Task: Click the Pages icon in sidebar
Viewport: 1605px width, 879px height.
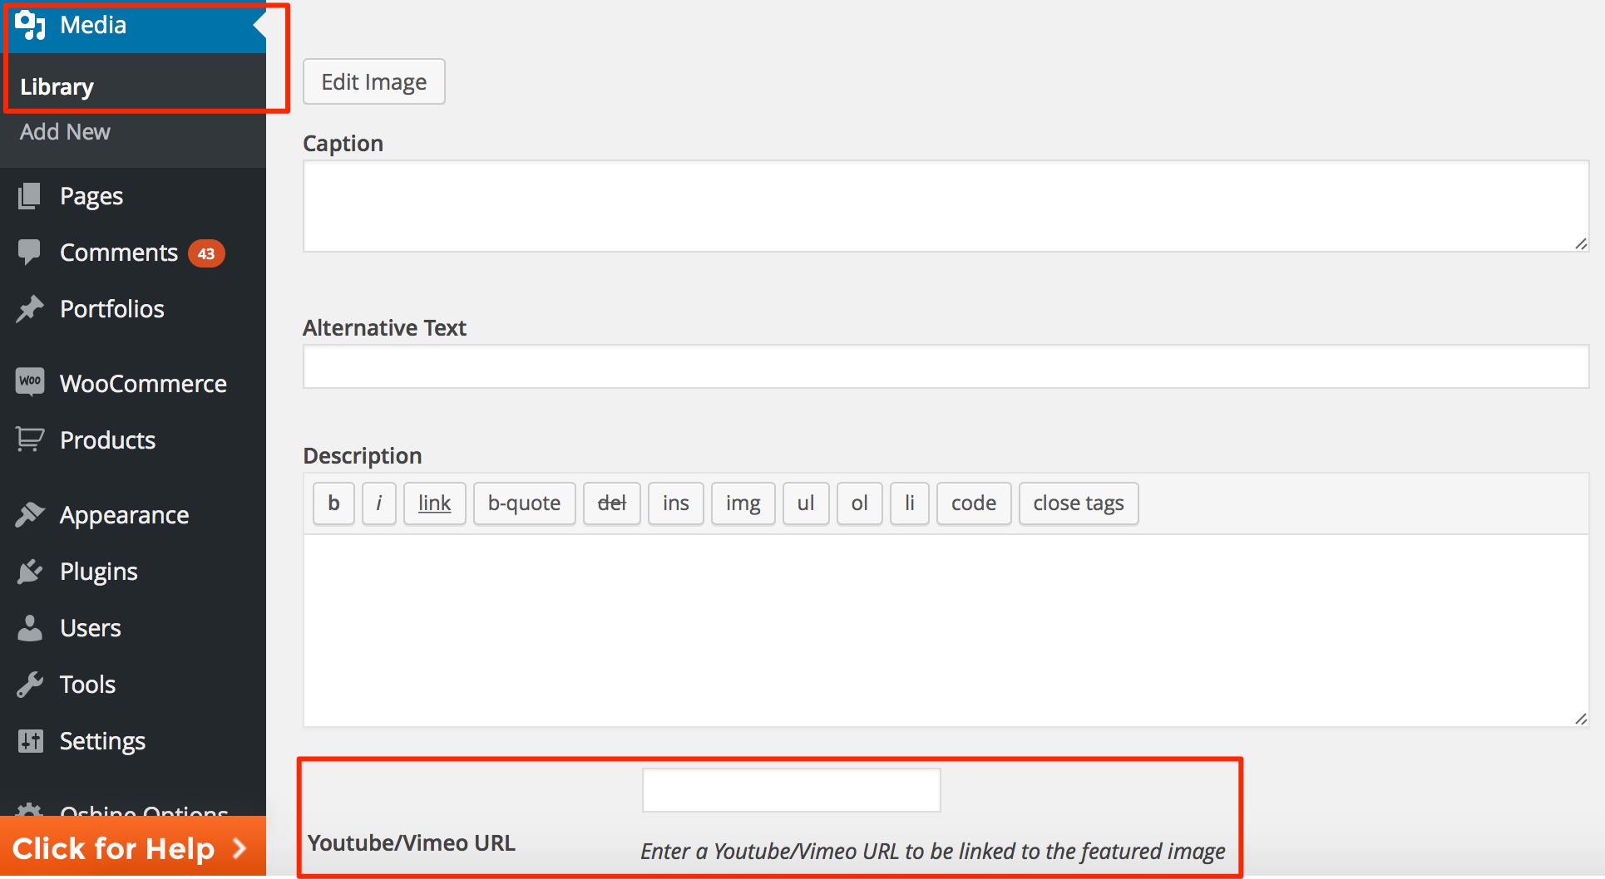Action: tap(30, 196)
